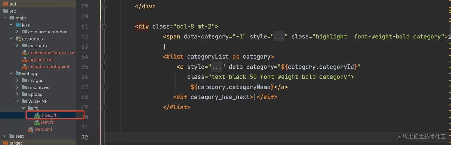Click the resources root icon under main
Image resolution: width=451 pixels, height=145 pixels.
point(18,39)
